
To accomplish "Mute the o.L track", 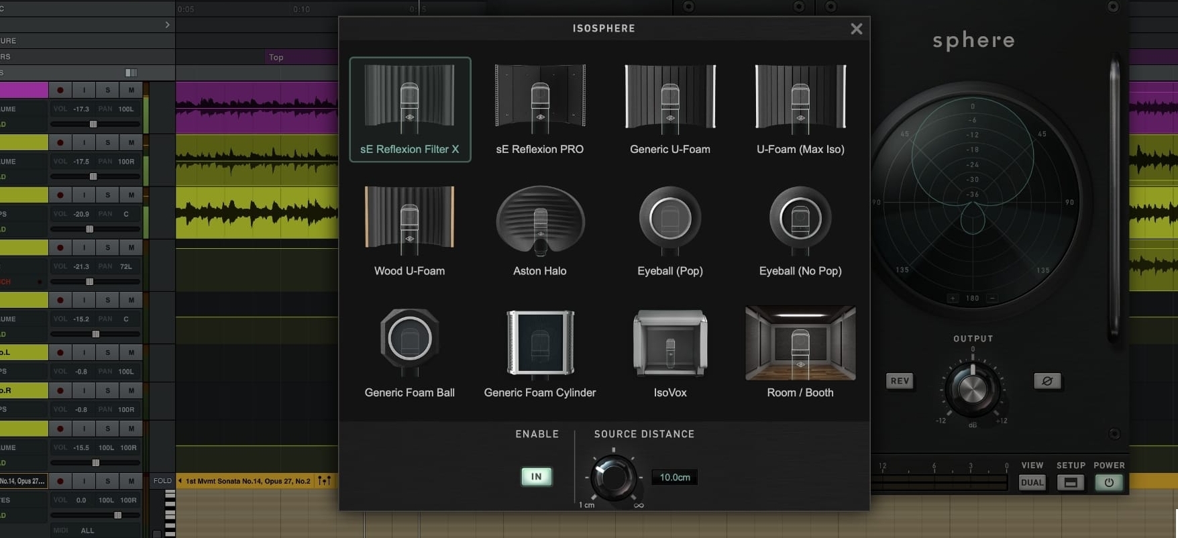I will pos(131,352).
